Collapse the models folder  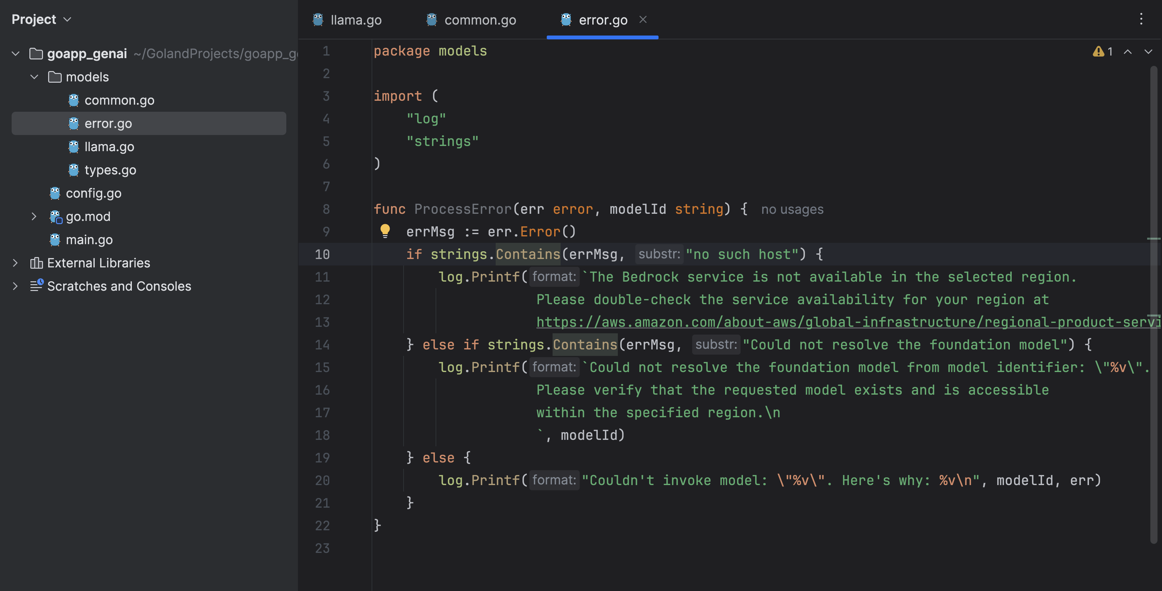coord(34,77)
